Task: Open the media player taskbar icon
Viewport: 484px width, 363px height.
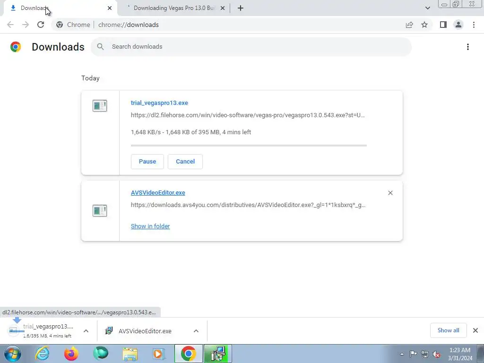Action: tap(159, 354)
